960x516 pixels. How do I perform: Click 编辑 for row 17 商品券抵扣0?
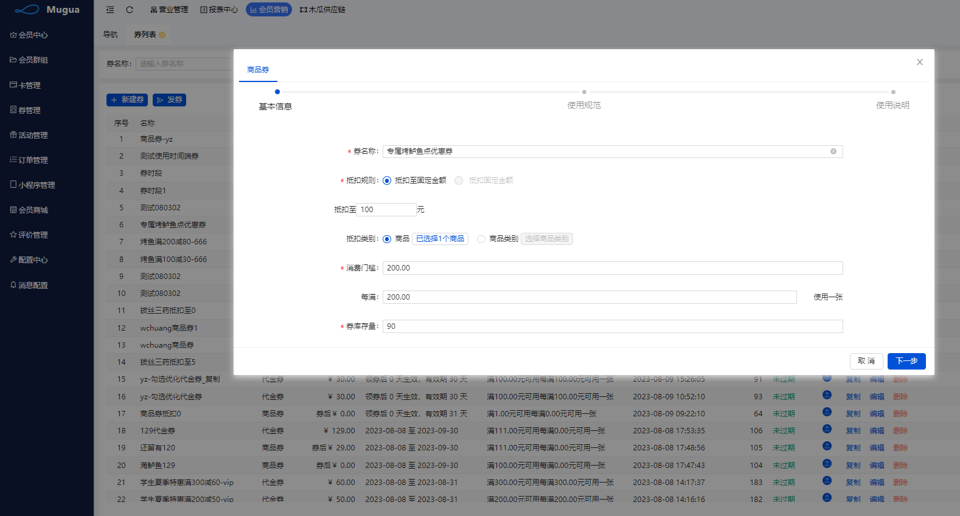[x=877, y=414]
